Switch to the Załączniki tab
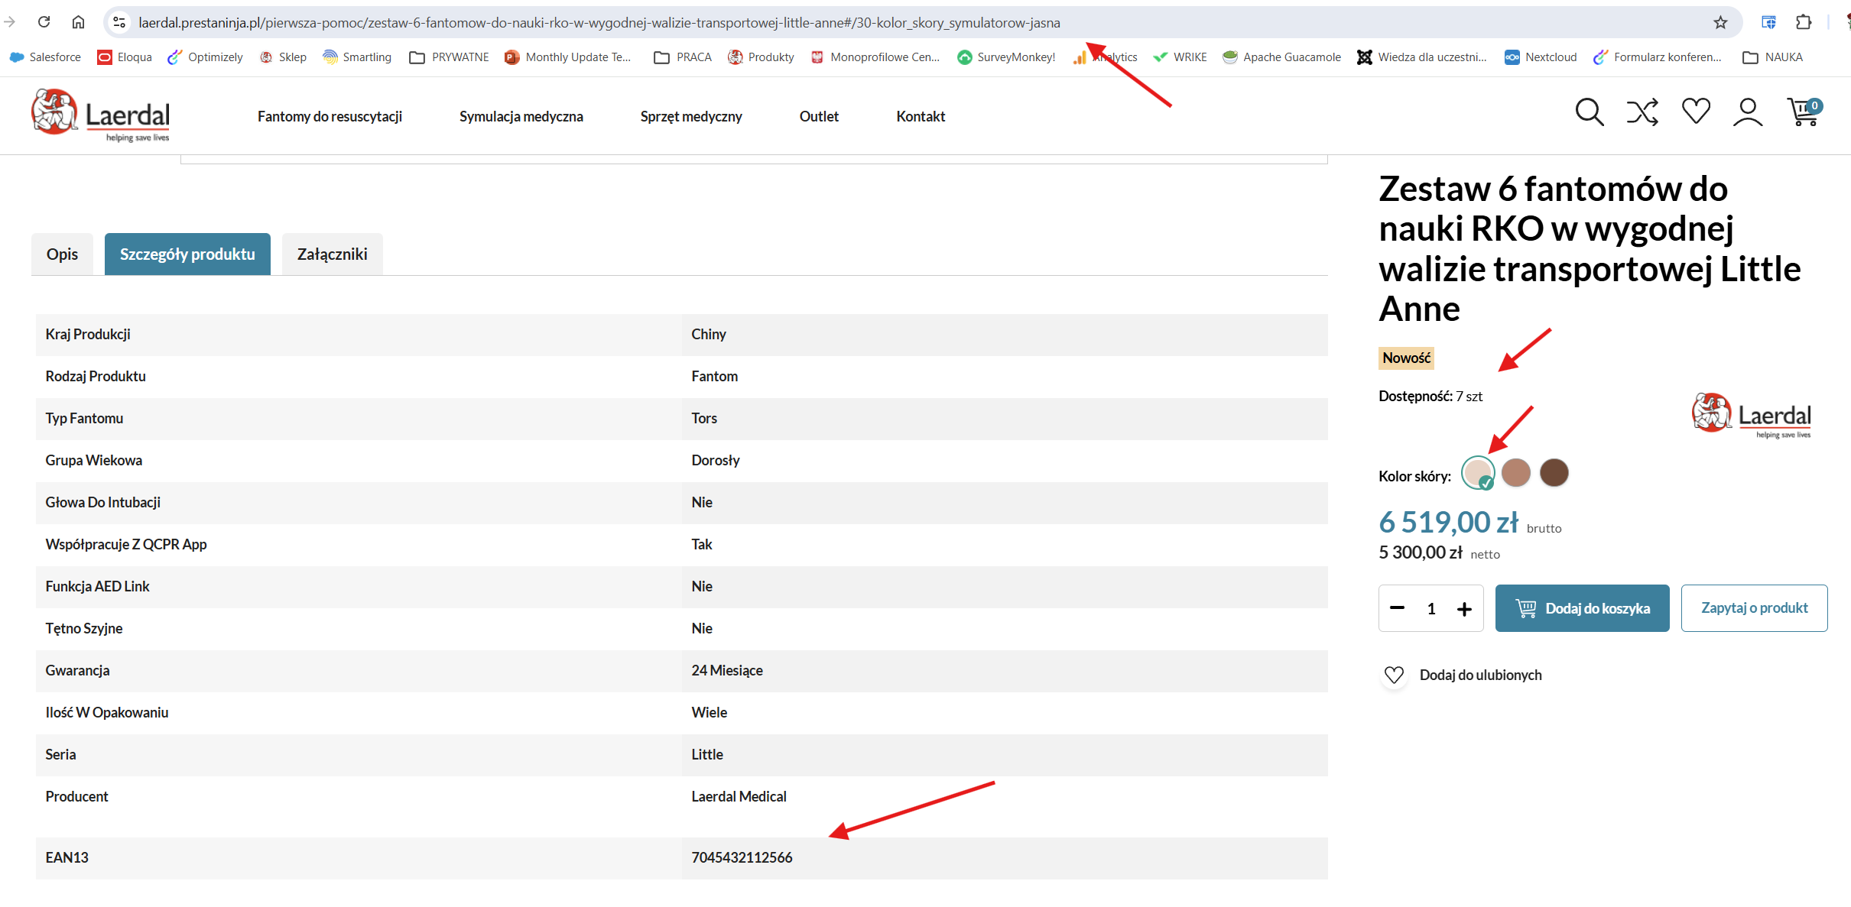Image resolution: width=1851 pixels, height=907 pixels. [x=332, y=254]
